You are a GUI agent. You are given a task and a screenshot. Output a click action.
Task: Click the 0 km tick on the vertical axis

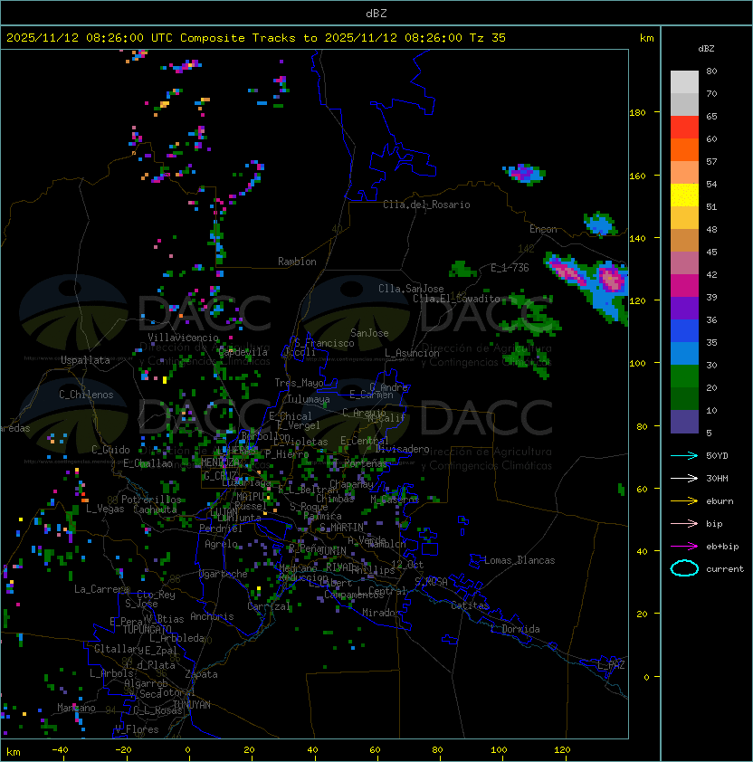tap(646, 677)
